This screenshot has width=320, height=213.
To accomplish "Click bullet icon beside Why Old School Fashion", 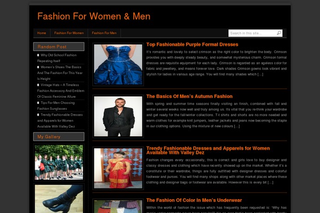I will tap(38, 55).
